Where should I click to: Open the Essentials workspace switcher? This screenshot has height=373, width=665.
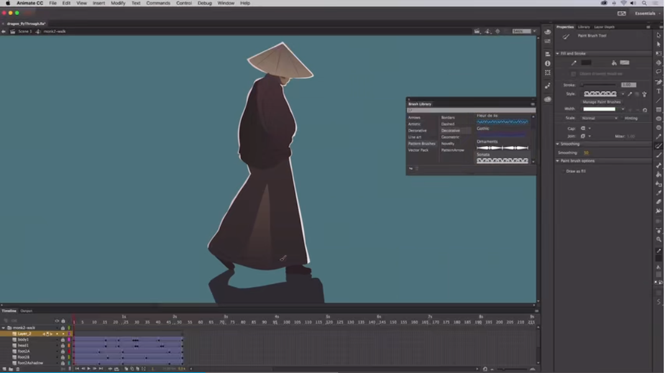[x=644, y=12]
